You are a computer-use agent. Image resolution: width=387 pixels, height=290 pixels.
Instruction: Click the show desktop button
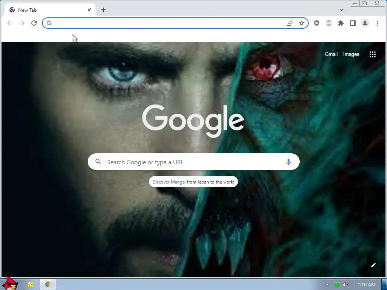coord(384,285)
